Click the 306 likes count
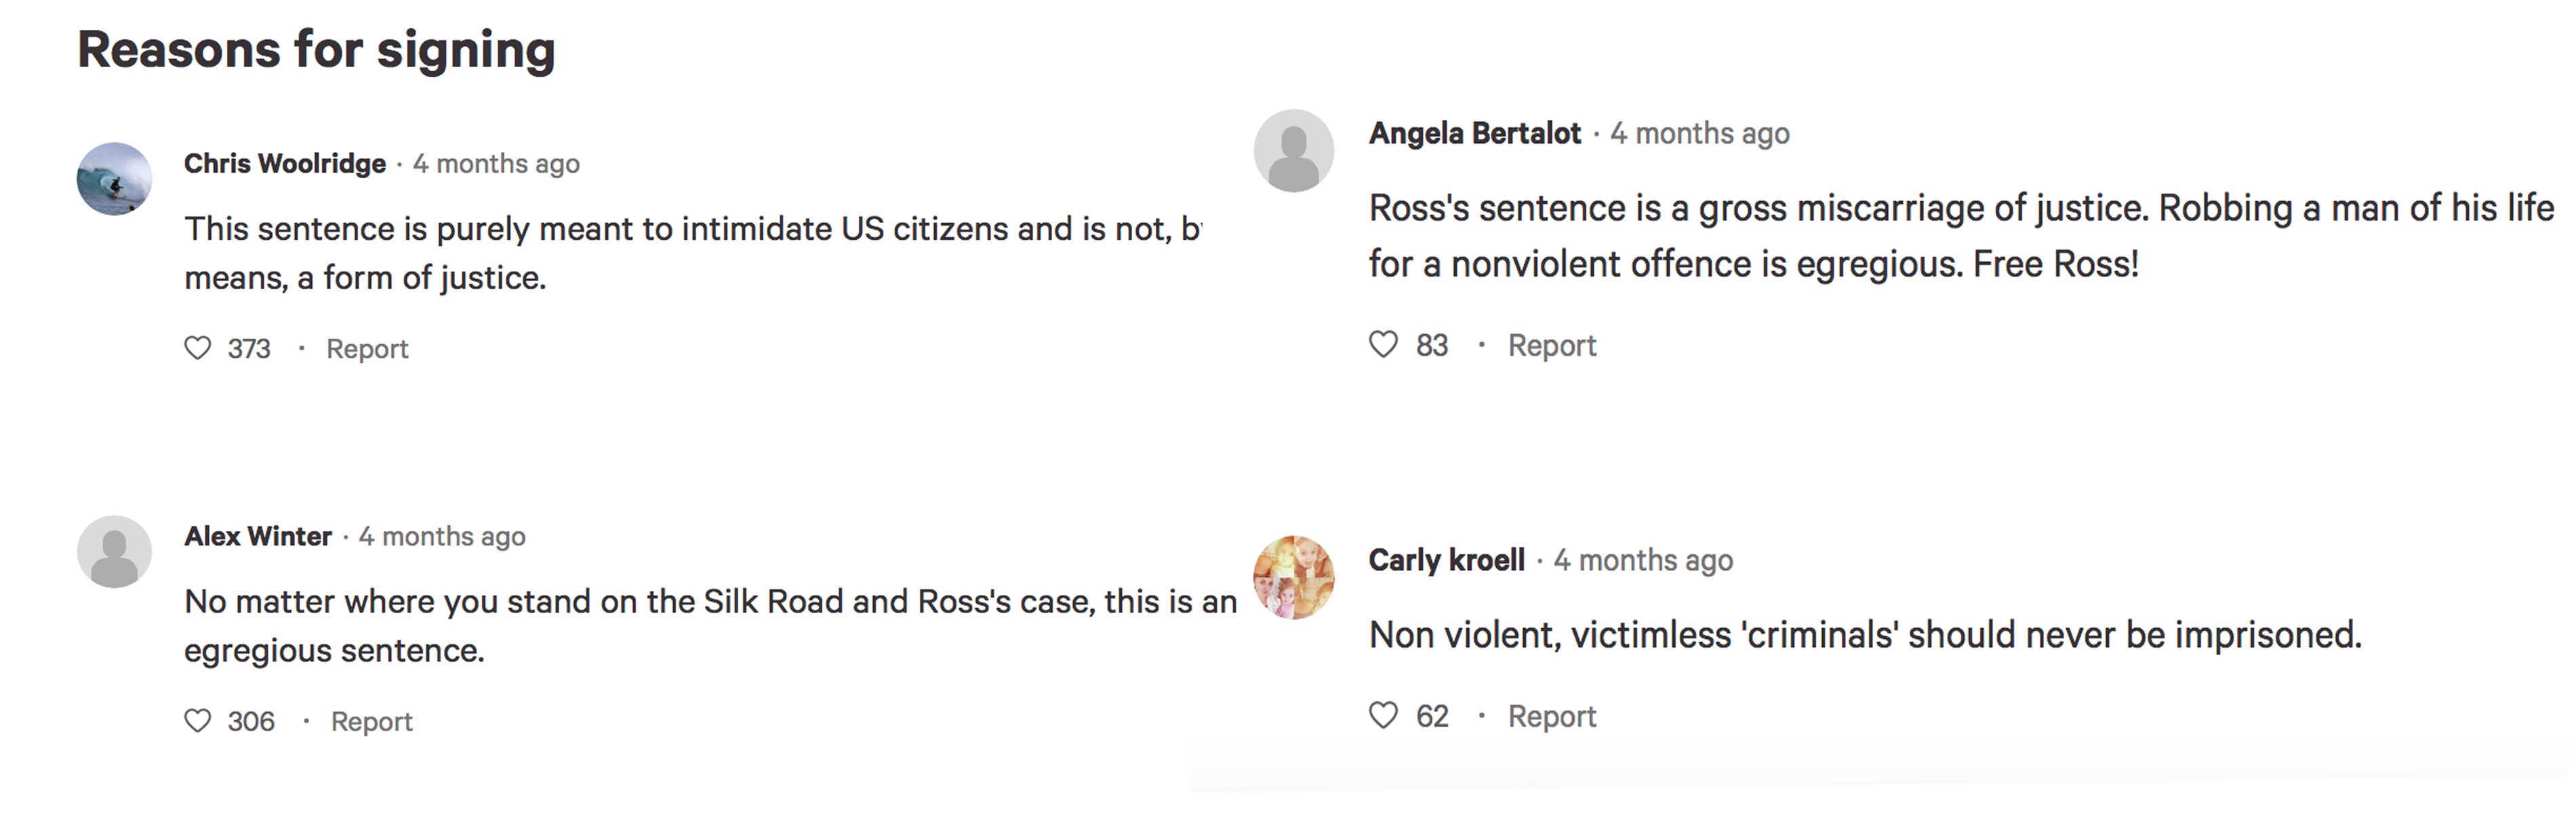The image size is (2576, 813). [251, 722]
